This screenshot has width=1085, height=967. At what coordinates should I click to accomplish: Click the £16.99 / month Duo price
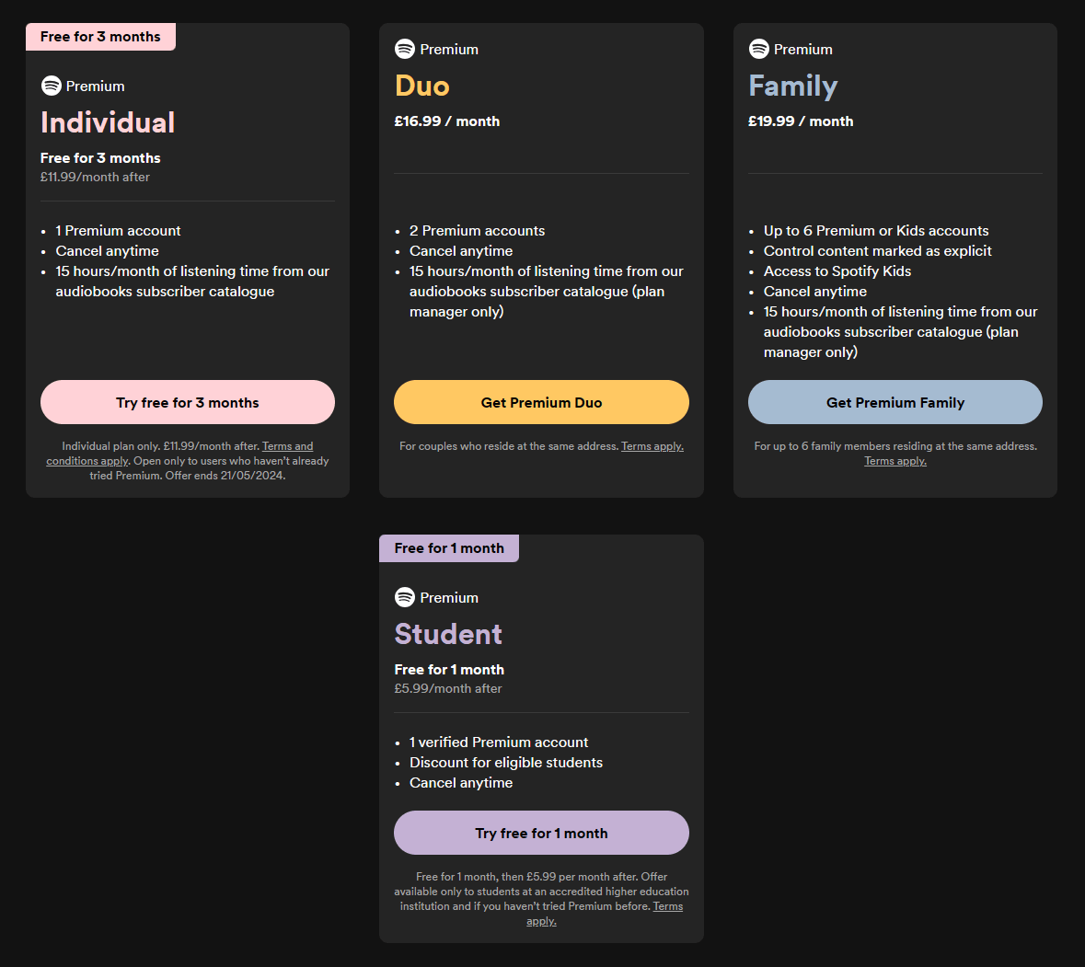447,121
